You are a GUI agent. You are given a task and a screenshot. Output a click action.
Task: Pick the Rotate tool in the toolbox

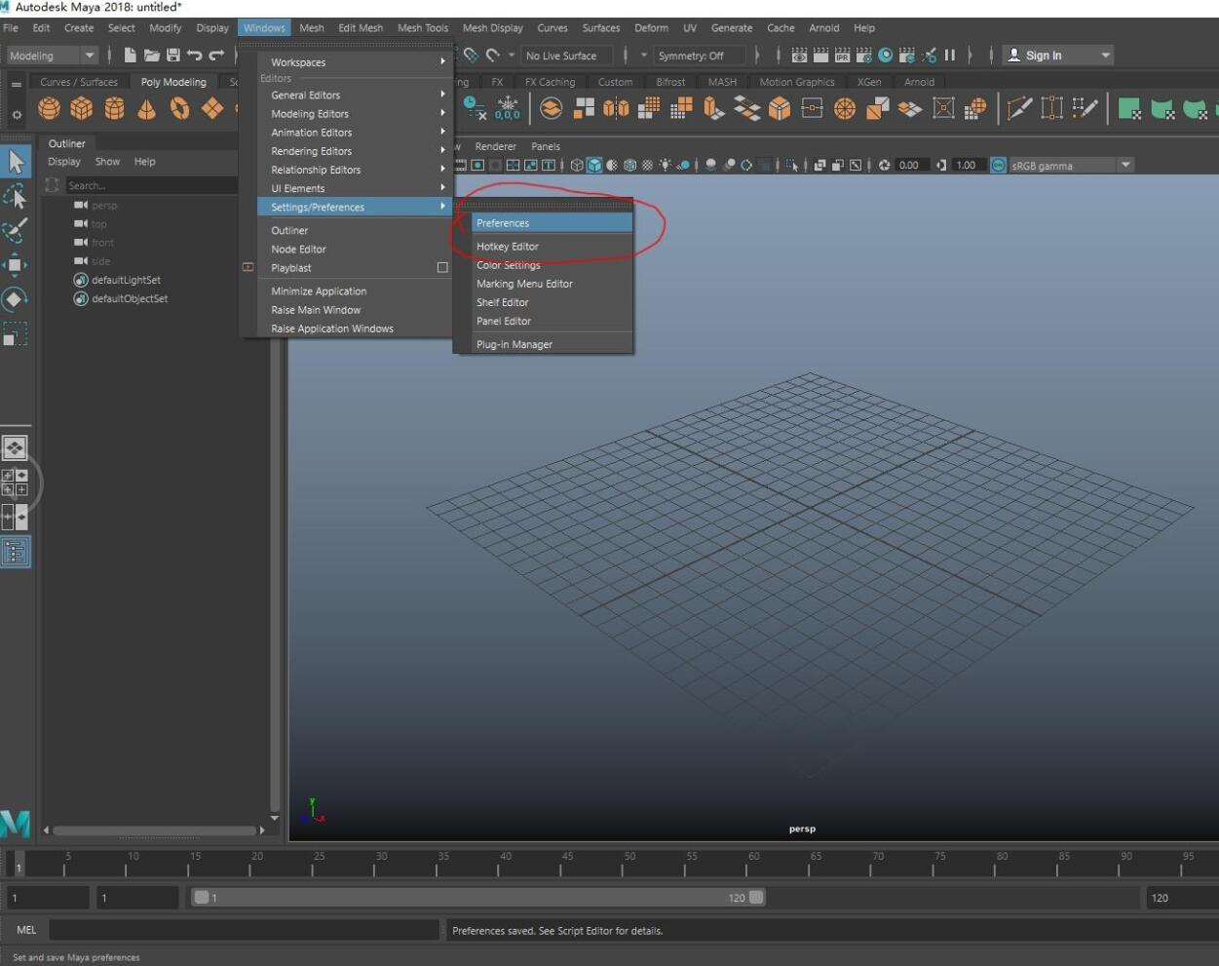(x=16, y=299)
